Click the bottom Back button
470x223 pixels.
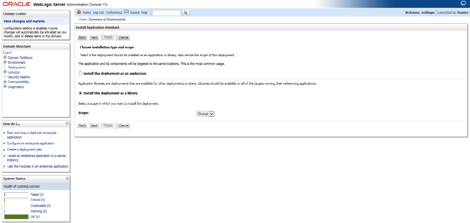point(82,126)
